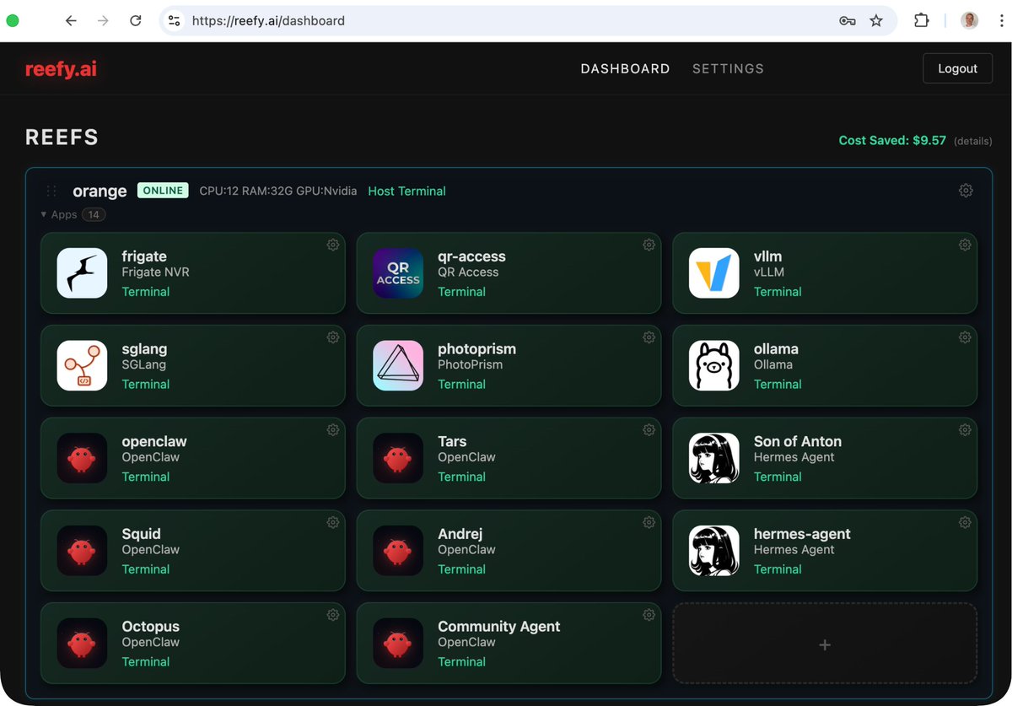The height and width of the screenshot is (706, 1012).
Task: Grab the orange reef drag handle
Action: click(51, 191)
